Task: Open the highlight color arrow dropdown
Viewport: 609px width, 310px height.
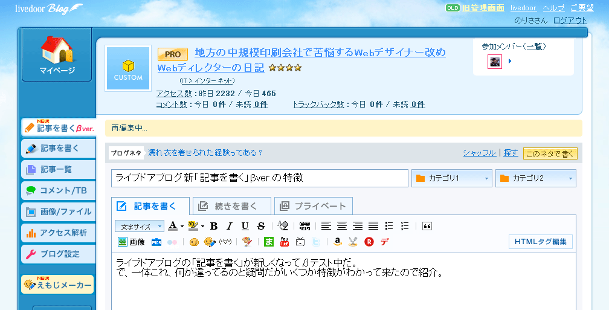Action: [x=202, y=226]
